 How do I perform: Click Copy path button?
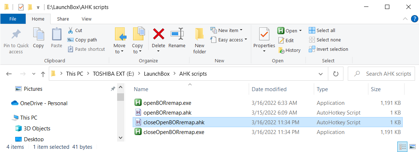(x=82, y=40)
